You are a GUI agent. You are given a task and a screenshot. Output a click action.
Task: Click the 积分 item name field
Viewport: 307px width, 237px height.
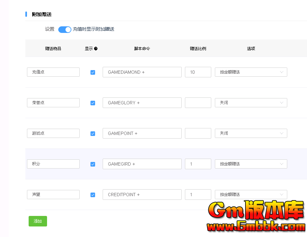[53, 164]
